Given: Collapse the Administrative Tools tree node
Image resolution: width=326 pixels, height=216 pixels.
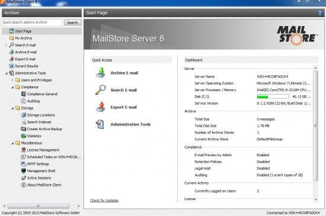Looking at the screenshot, I should point(7,73).
